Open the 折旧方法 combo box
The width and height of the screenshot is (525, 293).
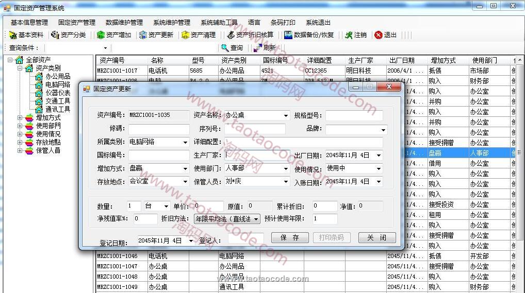[x=256, y=219]
